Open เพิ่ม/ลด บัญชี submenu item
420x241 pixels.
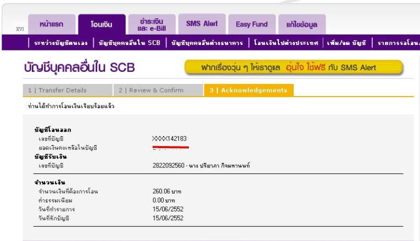[346, 43]
